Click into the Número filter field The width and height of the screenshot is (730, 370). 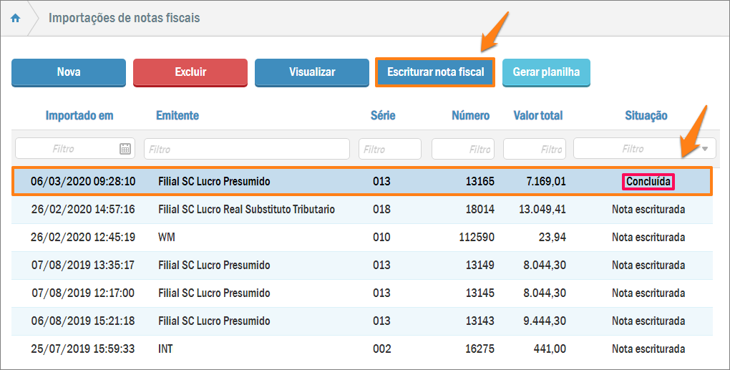point(462,149)
